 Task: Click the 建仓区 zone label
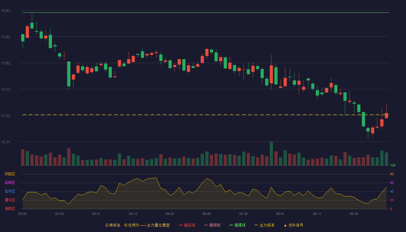(10, 200)
